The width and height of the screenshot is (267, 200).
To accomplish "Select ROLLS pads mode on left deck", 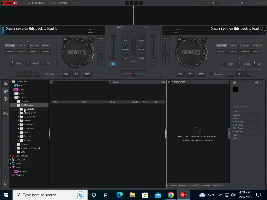I will 22,46.
